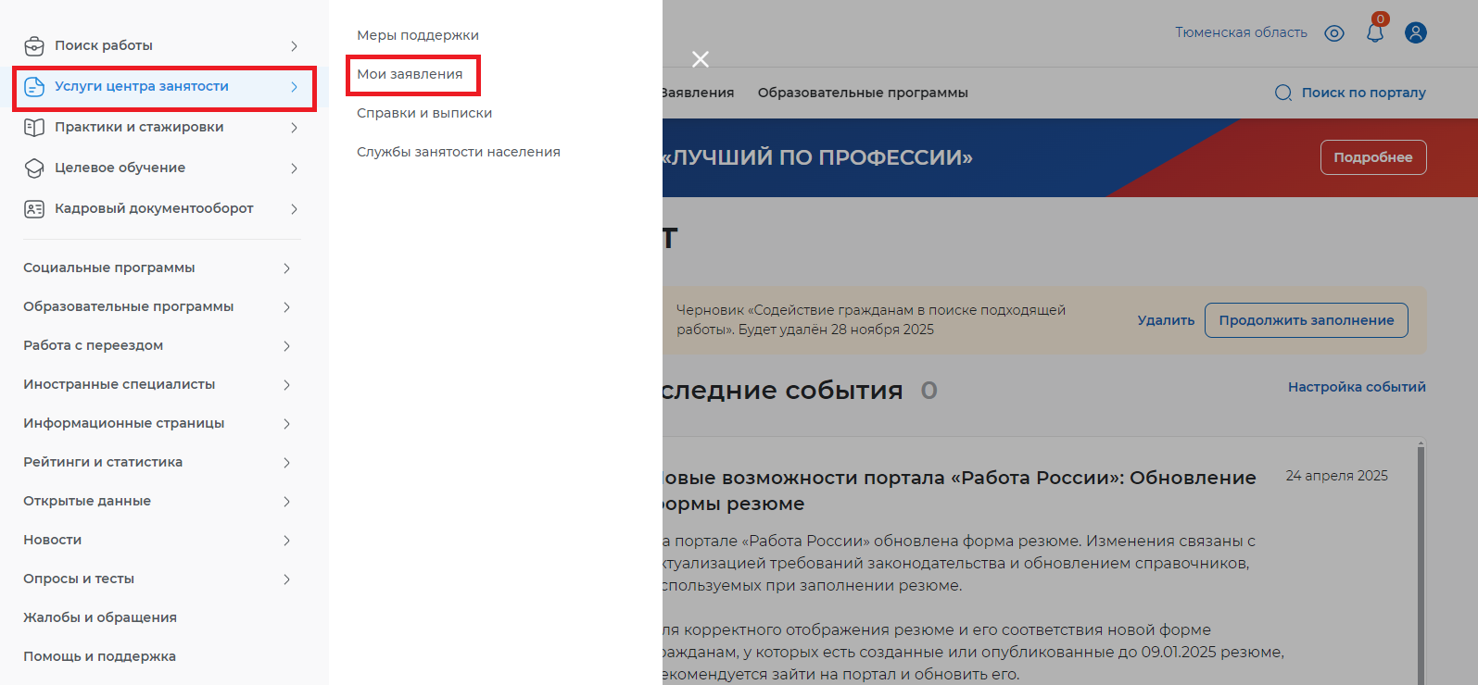Click the Удалить draft link

[1166, 320]
